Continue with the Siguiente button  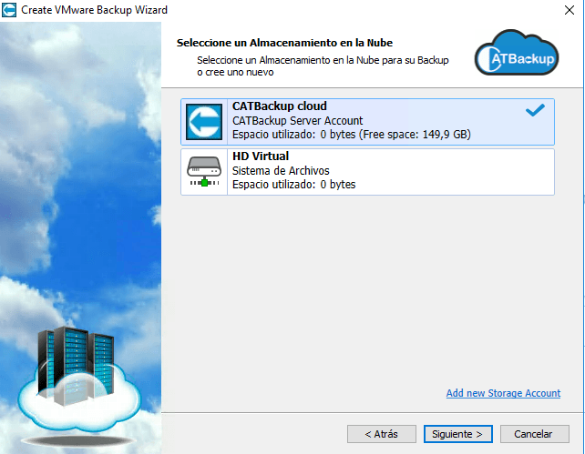click(x=457, y=434)
